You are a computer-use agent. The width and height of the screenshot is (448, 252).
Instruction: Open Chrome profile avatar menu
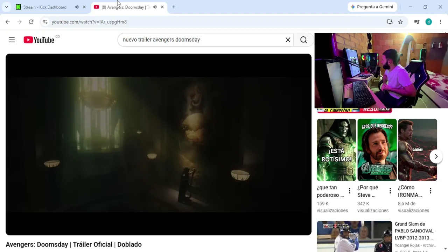pyautogui.click(x=429, y=22)
